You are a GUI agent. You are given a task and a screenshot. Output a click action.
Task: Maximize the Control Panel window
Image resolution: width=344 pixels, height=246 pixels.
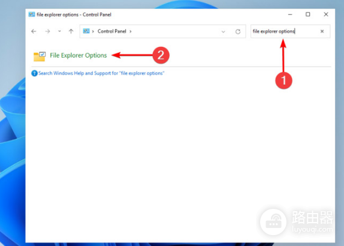click(308, 14)
